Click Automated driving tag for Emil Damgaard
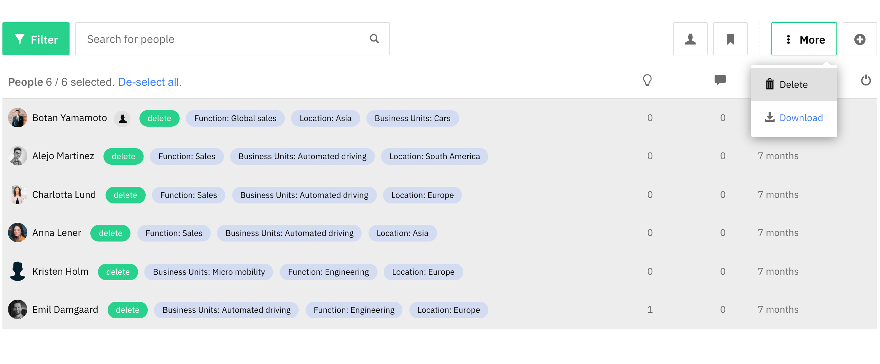 [226, 310]
